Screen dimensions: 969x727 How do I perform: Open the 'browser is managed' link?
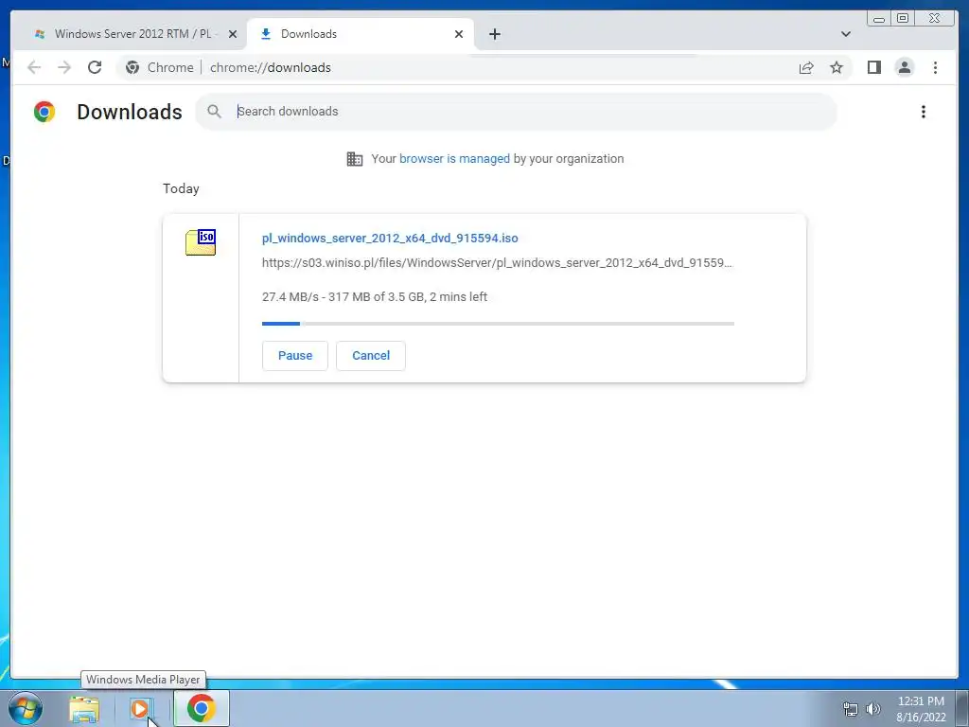tap(454, 159)
